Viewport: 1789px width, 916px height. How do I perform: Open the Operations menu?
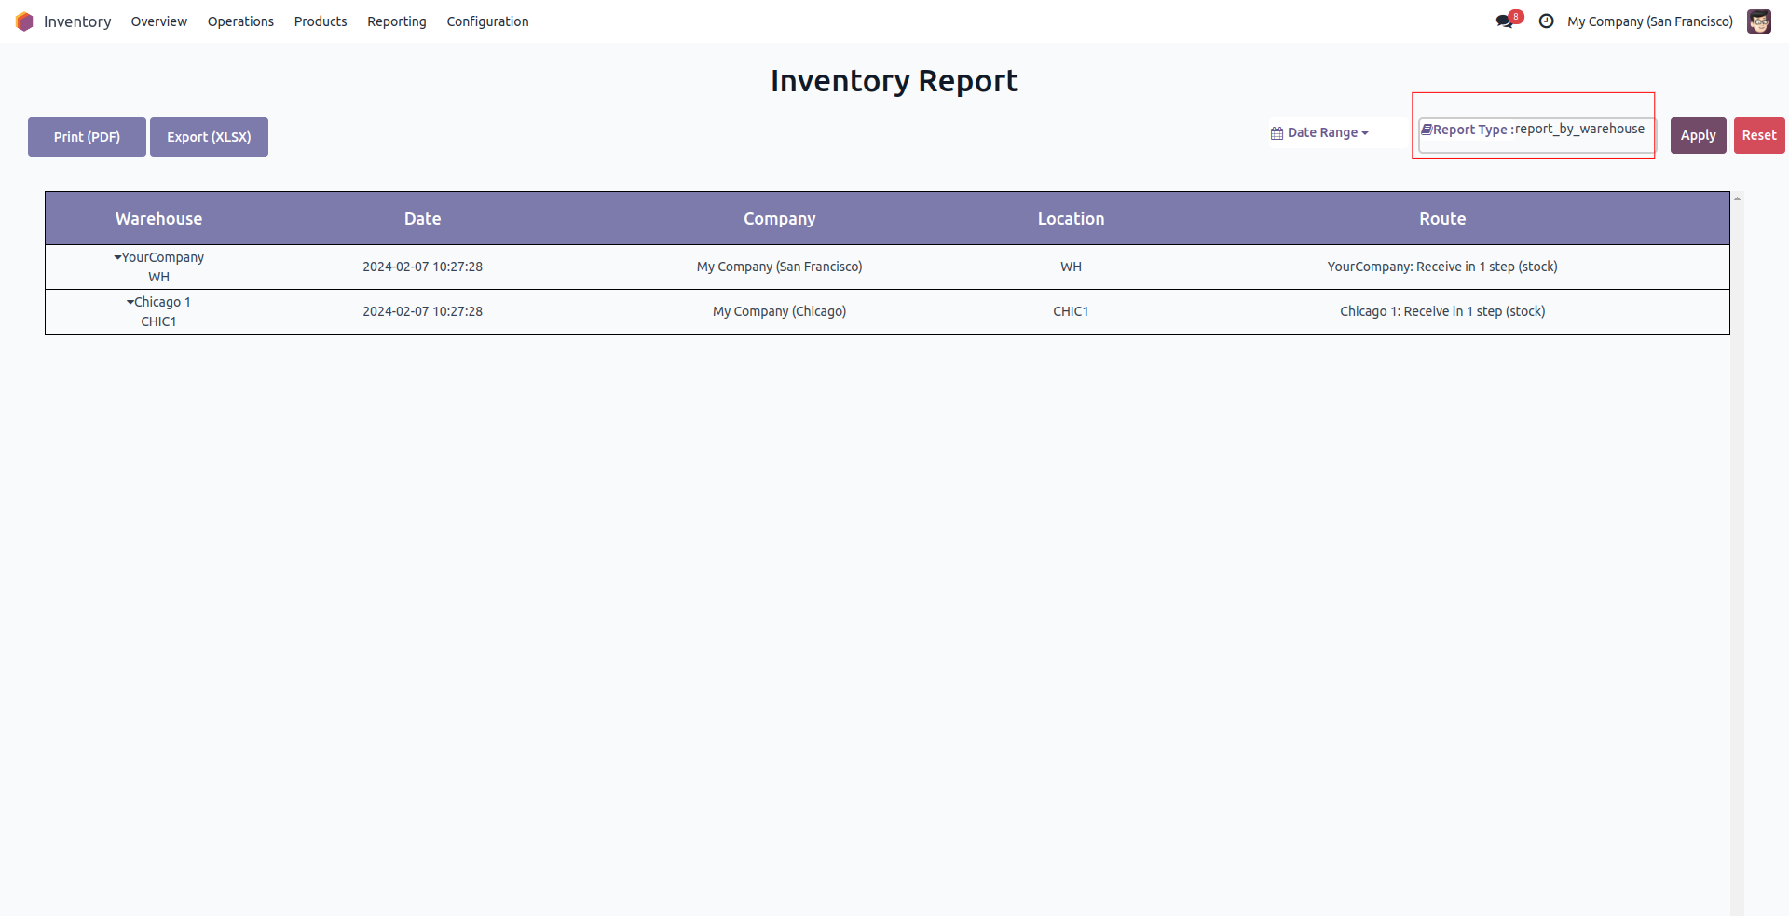point(240,21)
